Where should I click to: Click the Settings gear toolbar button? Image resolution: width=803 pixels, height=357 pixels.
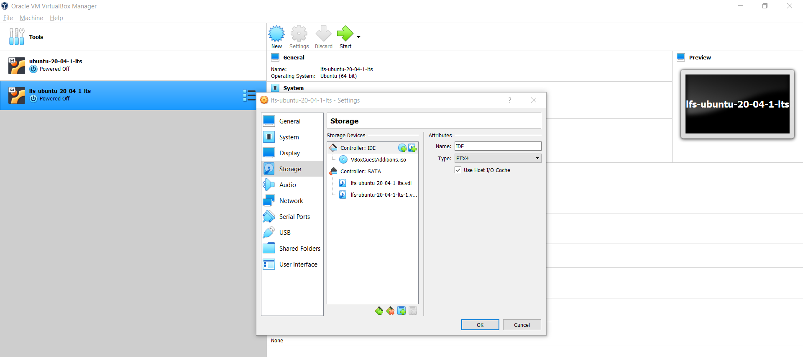[x=299, y=37]
